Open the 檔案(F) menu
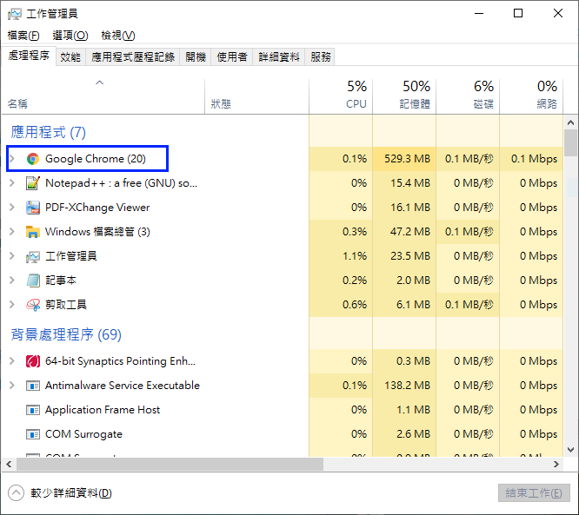This screenshot has height=515, width=579. (x=23, y=36)
